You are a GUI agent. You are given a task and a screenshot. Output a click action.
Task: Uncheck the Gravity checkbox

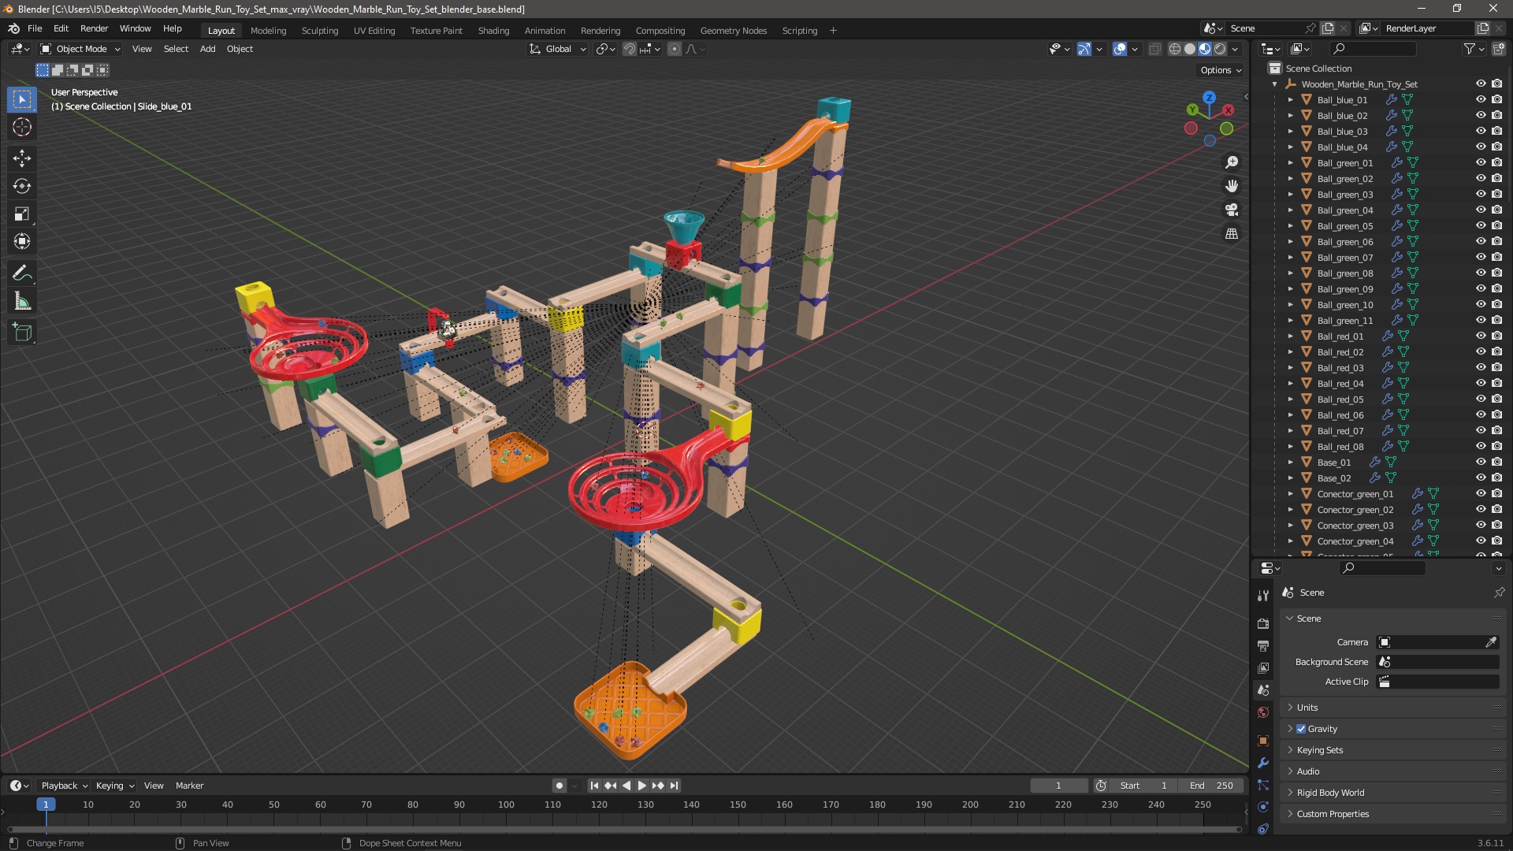(x=1301, y=729)
